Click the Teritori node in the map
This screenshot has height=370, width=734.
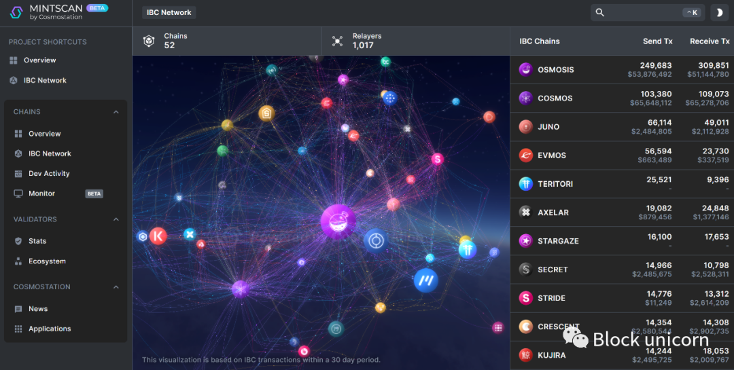(468, 249)
